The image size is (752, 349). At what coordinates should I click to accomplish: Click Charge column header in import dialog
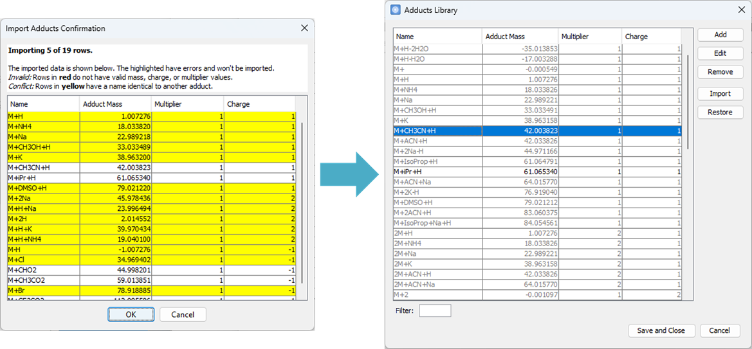coord(259,104)
